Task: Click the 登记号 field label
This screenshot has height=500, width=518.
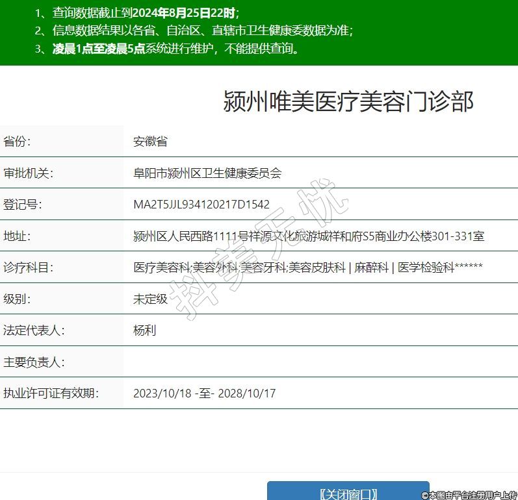Action: [x=23, y=205]
